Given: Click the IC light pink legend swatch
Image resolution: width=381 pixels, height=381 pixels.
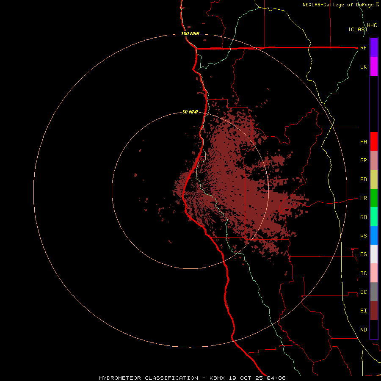Looking at the screenshot, I should (x=374, y=273).
